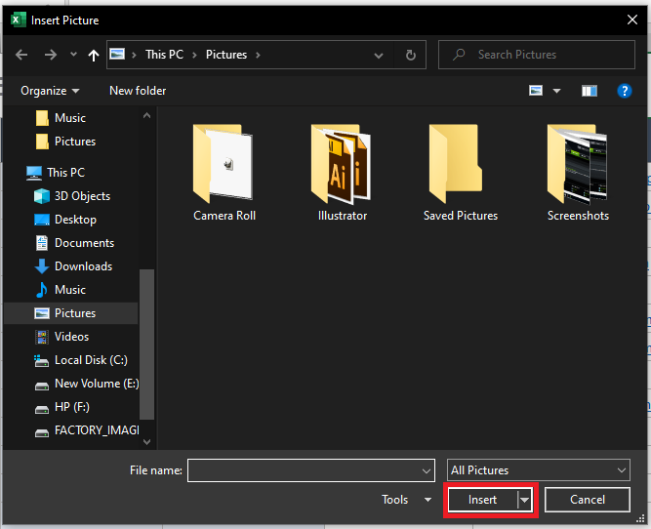This screenshot has width=651, height=529.
Task: Open the Organize dropdown menu
Action: click(x=51, y=91)
